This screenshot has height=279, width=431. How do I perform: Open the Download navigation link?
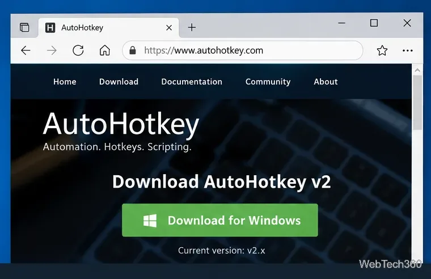pyautogui.click(x=119, y=82)
